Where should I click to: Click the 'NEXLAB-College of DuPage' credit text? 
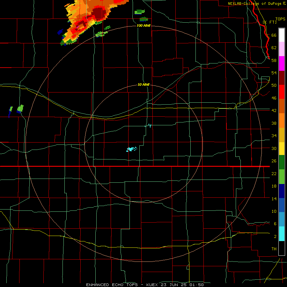(x=255, y=4)
